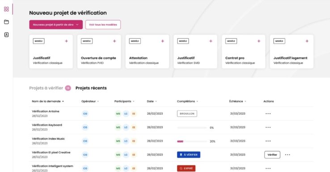
Task: Expand the Échéance column sort arrow
Action: click(x=245, y=102)
